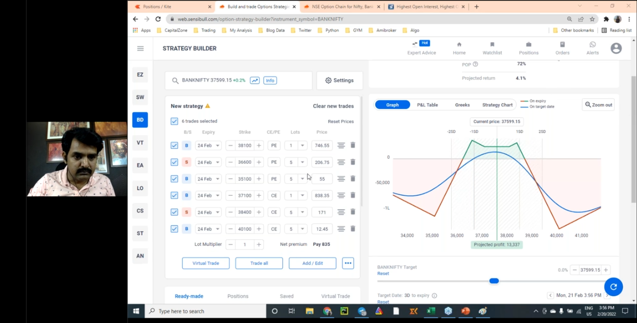Open the user account profile icon
Screen dimensions: 637x323
click(616, 49)
